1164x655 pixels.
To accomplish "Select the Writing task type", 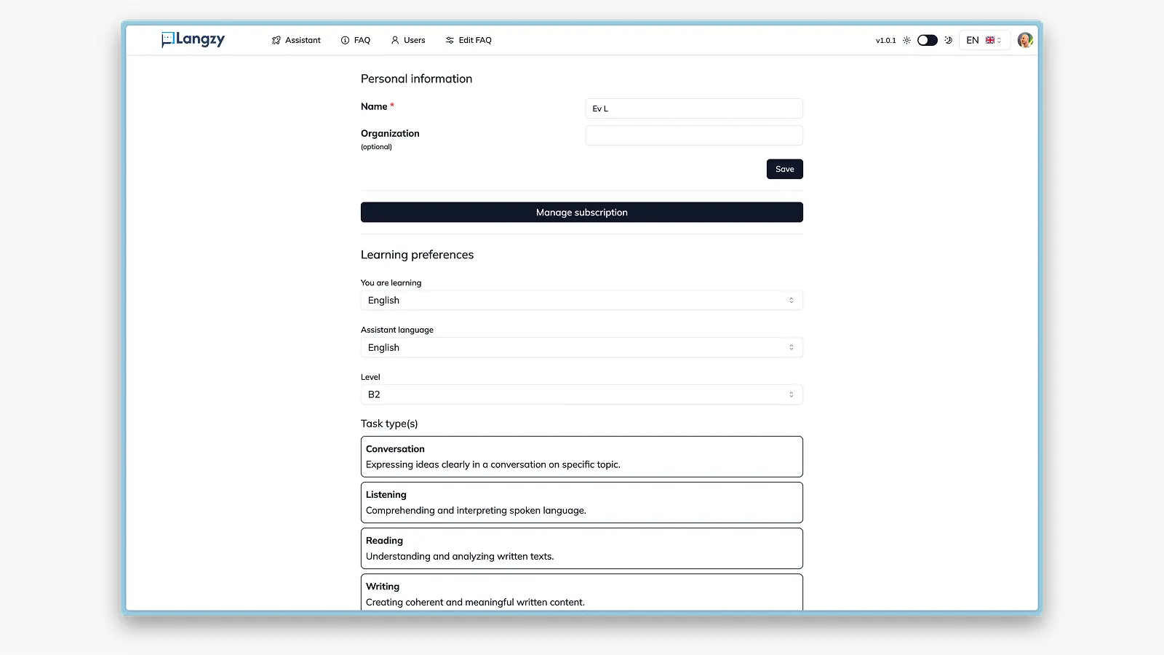I will (582, 592).
